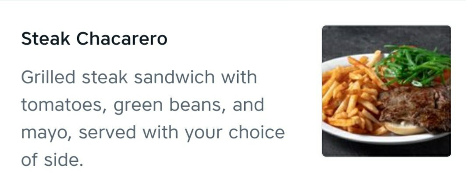Tap the 'of side.' final description line

point(52,160)
